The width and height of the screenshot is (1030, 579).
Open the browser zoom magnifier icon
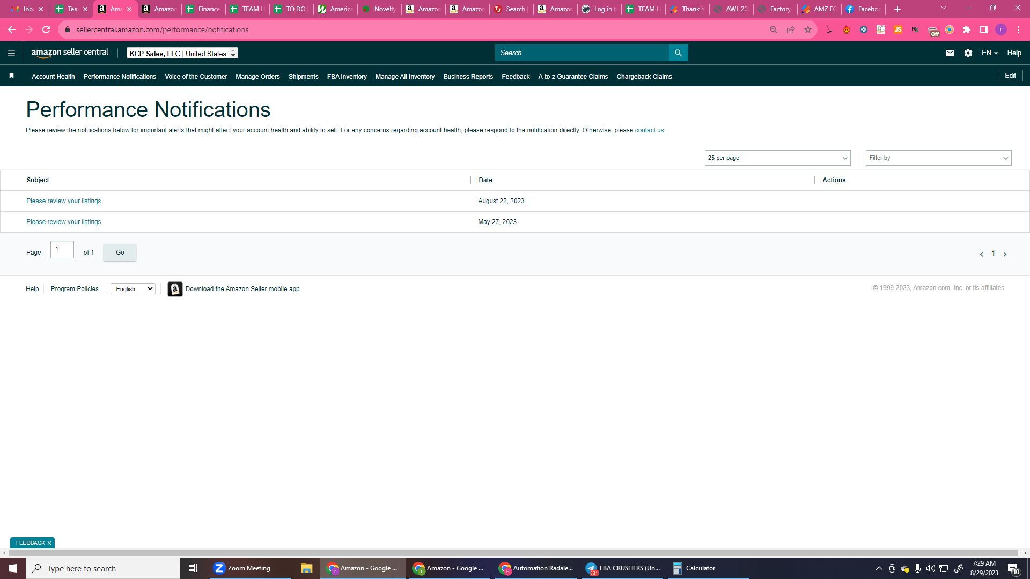pos(774,29)
